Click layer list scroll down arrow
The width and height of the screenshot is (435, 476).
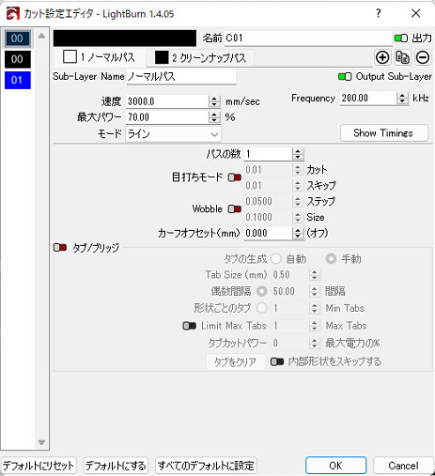click(41, 442)
